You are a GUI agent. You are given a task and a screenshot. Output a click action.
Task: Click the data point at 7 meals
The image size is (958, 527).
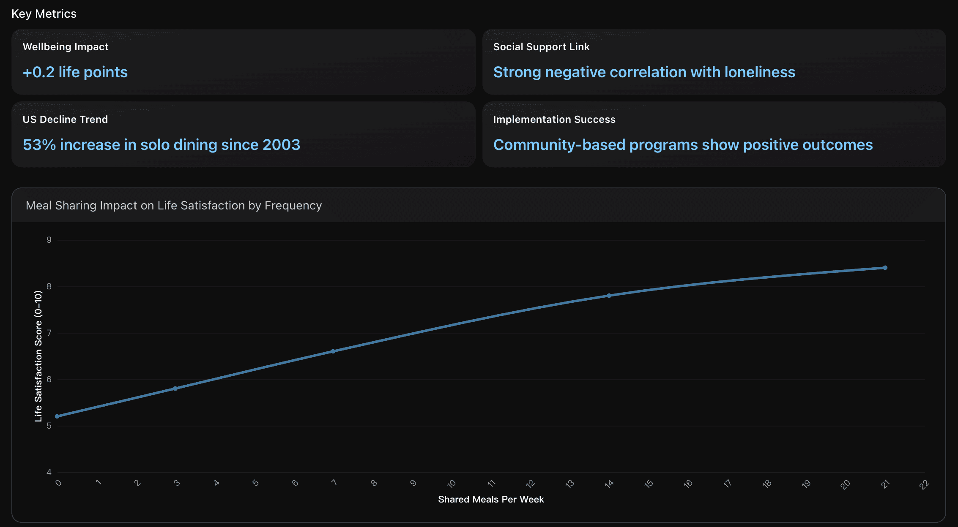[x=333, y=351]
